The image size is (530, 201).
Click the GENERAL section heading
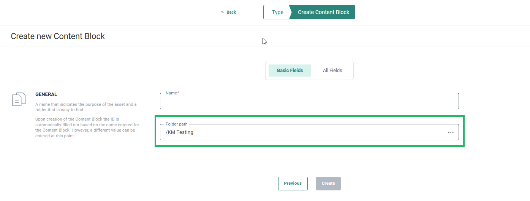[46, 94]
